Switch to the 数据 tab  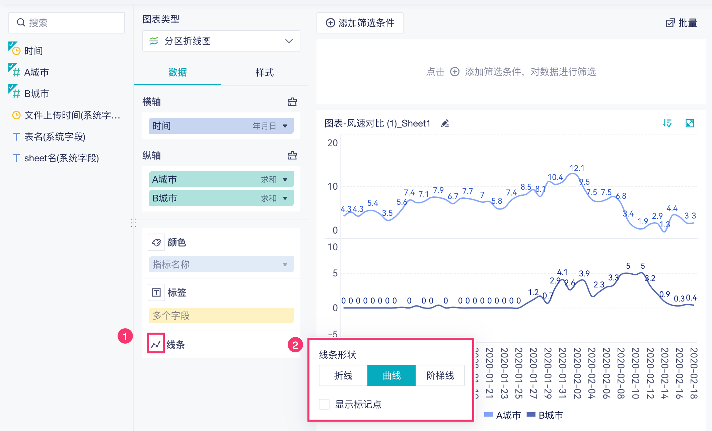click(177, 72)
